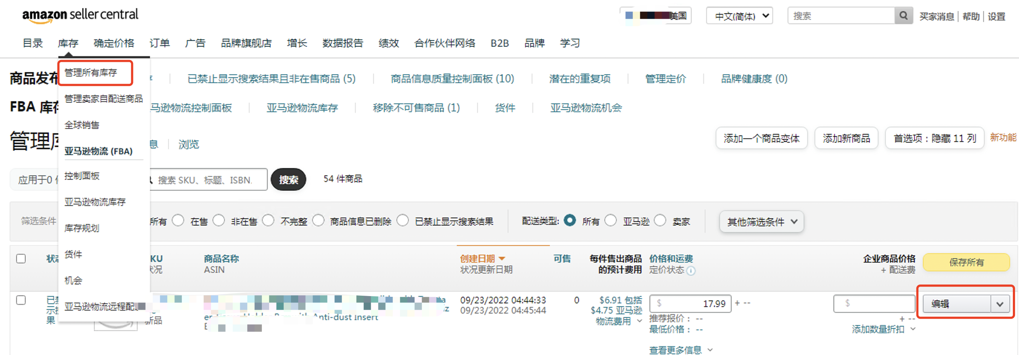Image resolution: width=1019 pixels, height=355 pixels.
Task: Check the first product row checkbox
Action: pos(21,300)
